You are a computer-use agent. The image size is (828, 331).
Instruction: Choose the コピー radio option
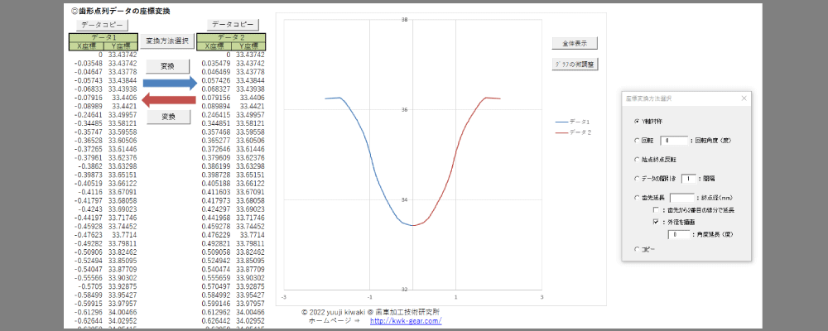tap(636, 249)
